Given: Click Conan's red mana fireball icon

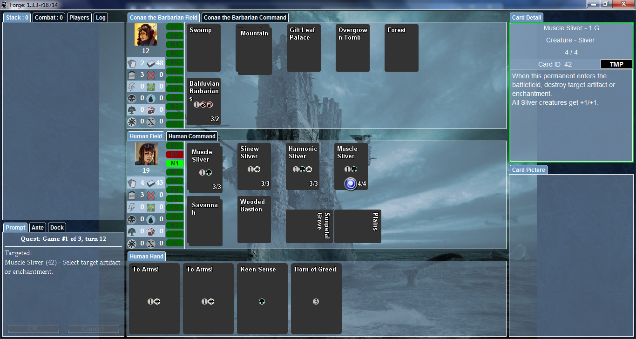Looking at the screenshot, I should (151, 109).
